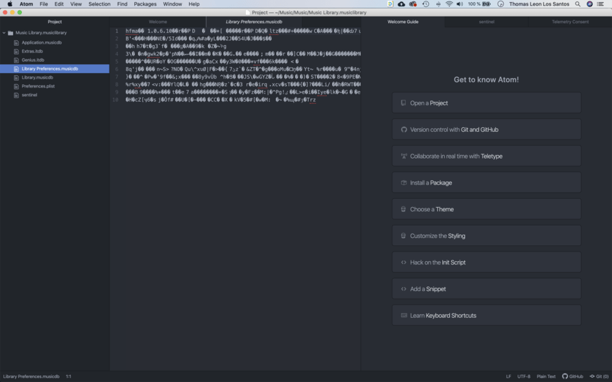Select Library Preferences.musicdb in tree
The width and height of the screenshot is (612, 382).
[x=55, y=68]
